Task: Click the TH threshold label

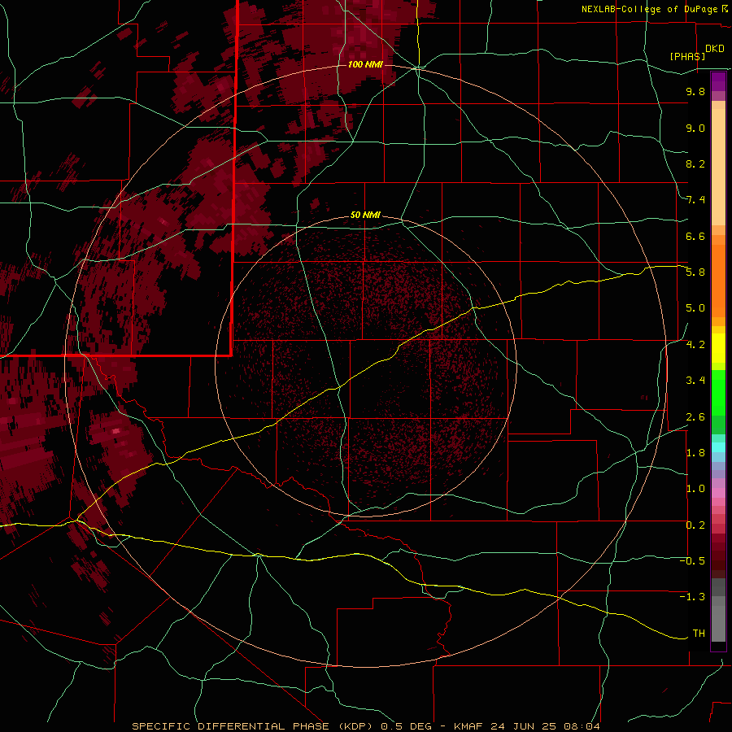Action: pos(699,634)
